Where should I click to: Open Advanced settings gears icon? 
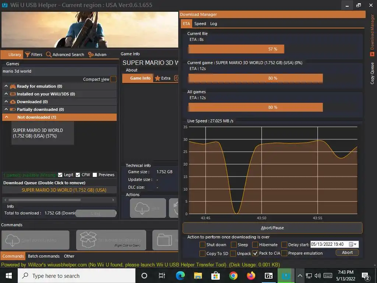point(91,55)
